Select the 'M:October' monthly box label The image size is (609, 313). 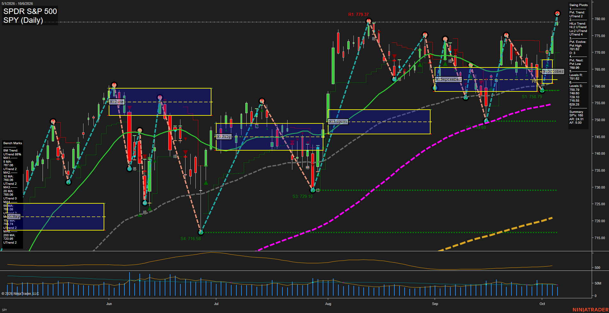click(x=553, y=71)
